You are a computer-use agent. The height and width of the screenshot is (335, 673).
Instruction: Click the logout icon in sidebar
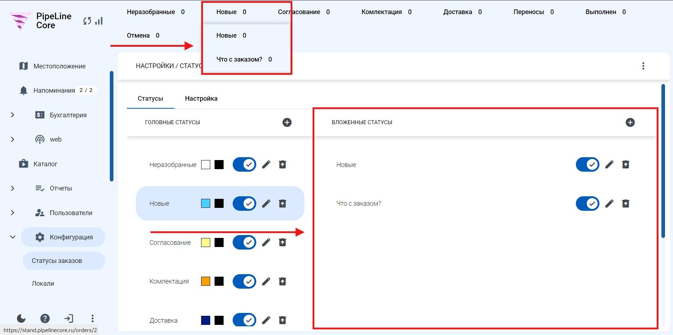68,318
